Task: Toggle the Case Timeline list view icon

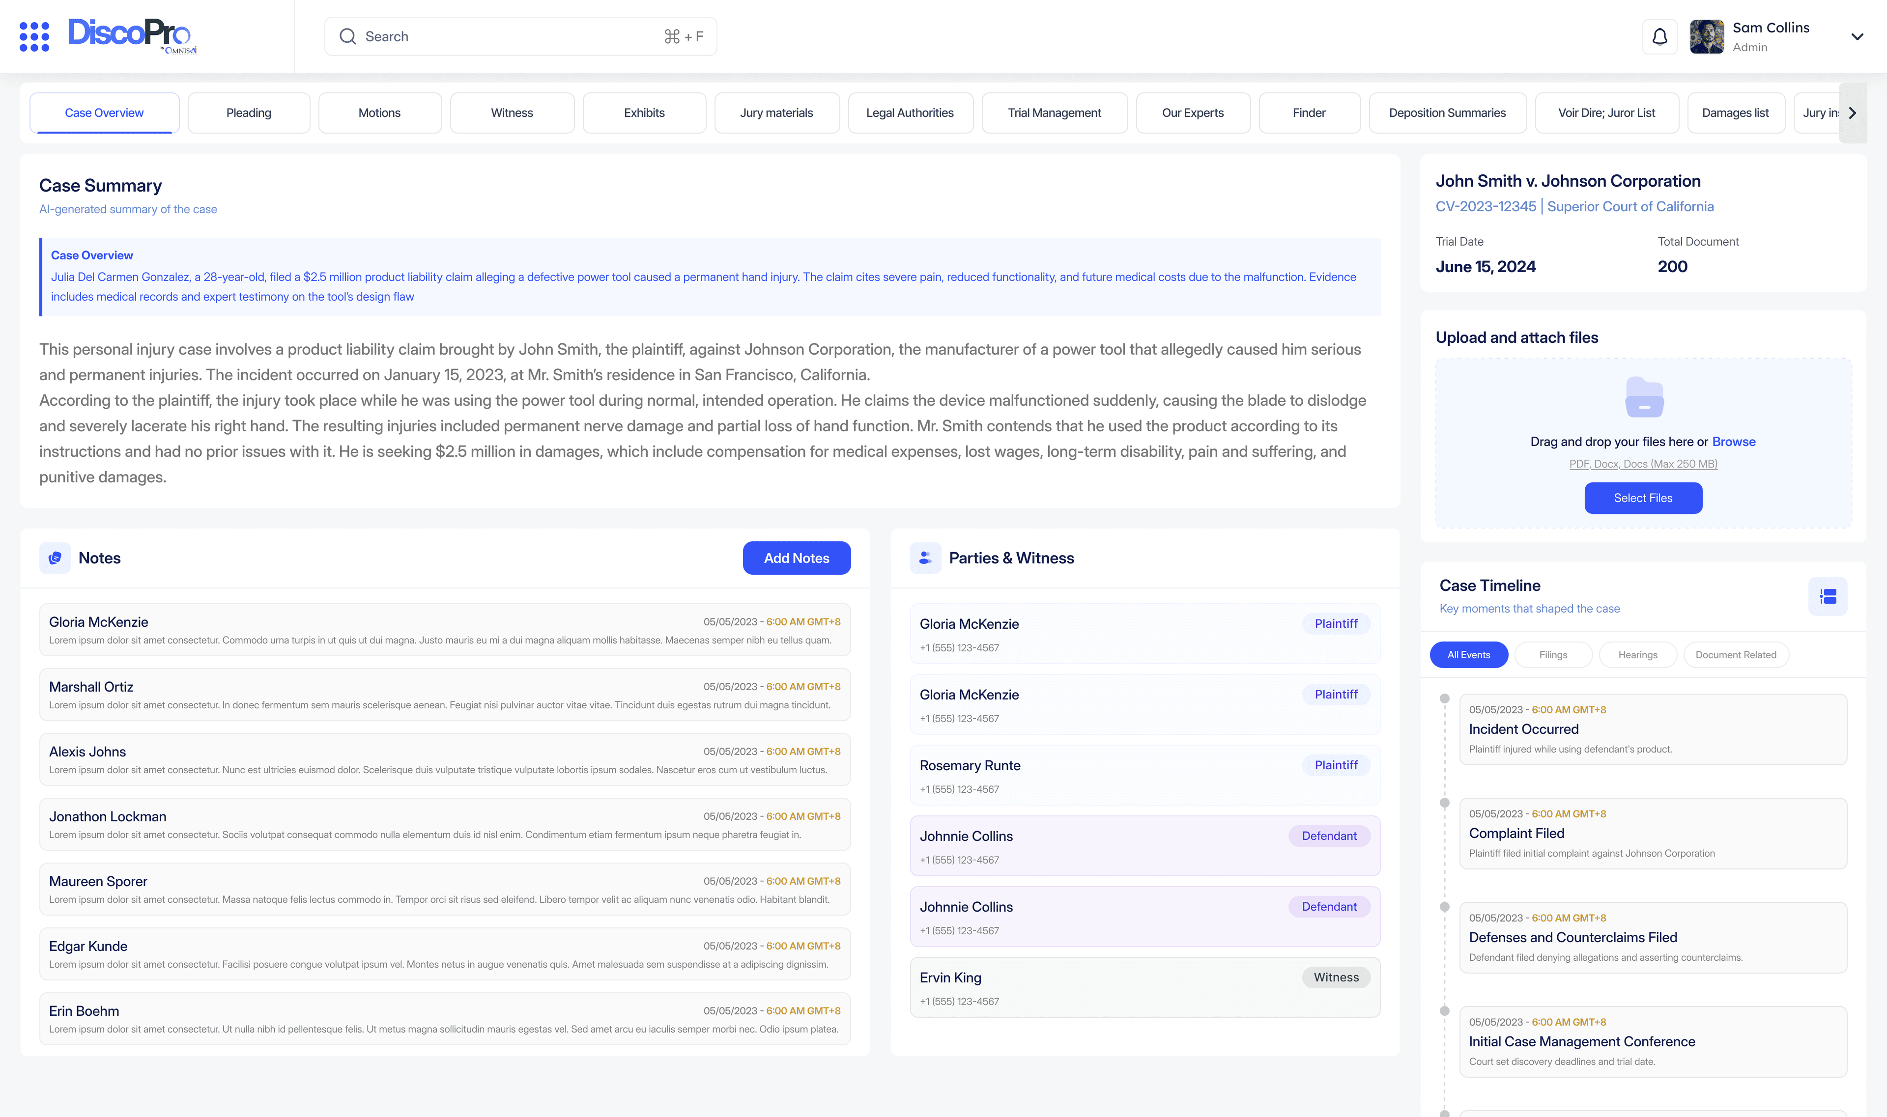Action: tap(1828, 596)
